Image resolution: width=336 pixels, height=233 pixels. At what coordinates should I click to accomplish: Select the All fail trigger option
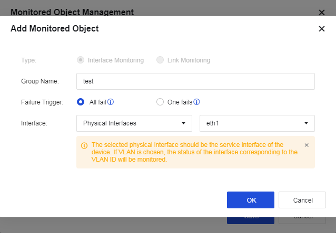click(81, 102)
